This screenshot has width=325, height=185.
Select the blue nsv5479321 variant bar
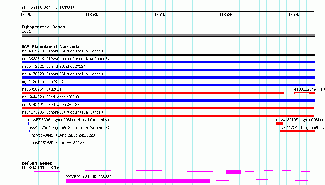click(168, 70)
